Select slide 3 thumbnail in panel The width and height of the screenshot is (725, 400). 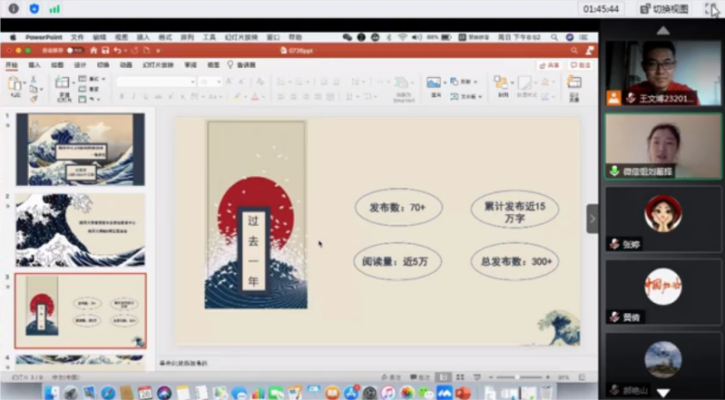pos(81,310)
